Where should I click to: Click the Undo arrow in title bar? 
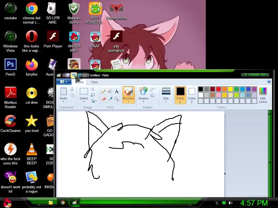tap(73, 75)
